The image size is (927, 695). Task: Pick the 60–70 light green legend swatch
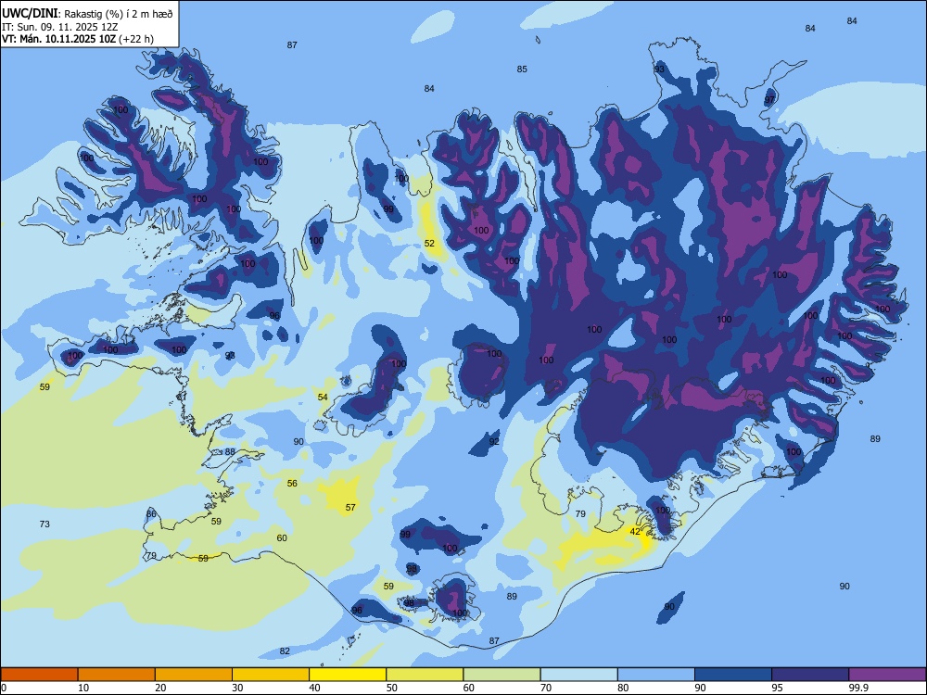click(x=502, y=675)
